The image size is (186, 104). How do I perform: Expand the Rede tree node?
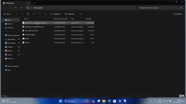[x=3, y=70]
